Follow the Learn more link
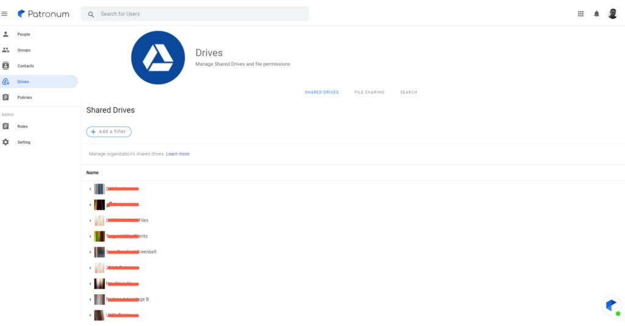The image size is (625, 326). tap(178, 154)
